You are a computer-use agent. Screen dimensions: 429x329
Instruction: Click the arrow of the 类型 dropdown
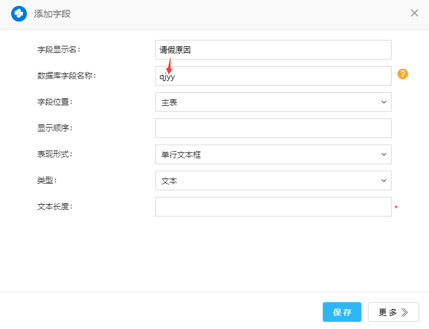pos(384,181)
